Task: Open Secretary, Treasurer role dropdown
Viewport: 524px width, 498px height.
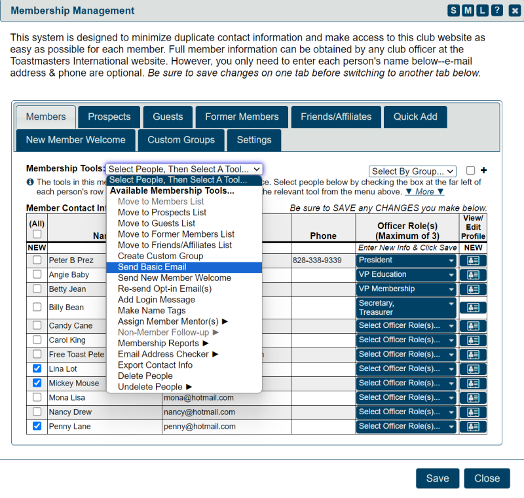Action: coord(406,308)
